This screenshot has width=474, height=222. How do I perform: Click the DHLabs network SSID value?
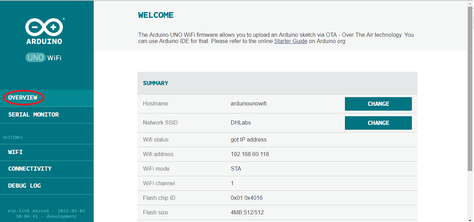pos(240,123)
